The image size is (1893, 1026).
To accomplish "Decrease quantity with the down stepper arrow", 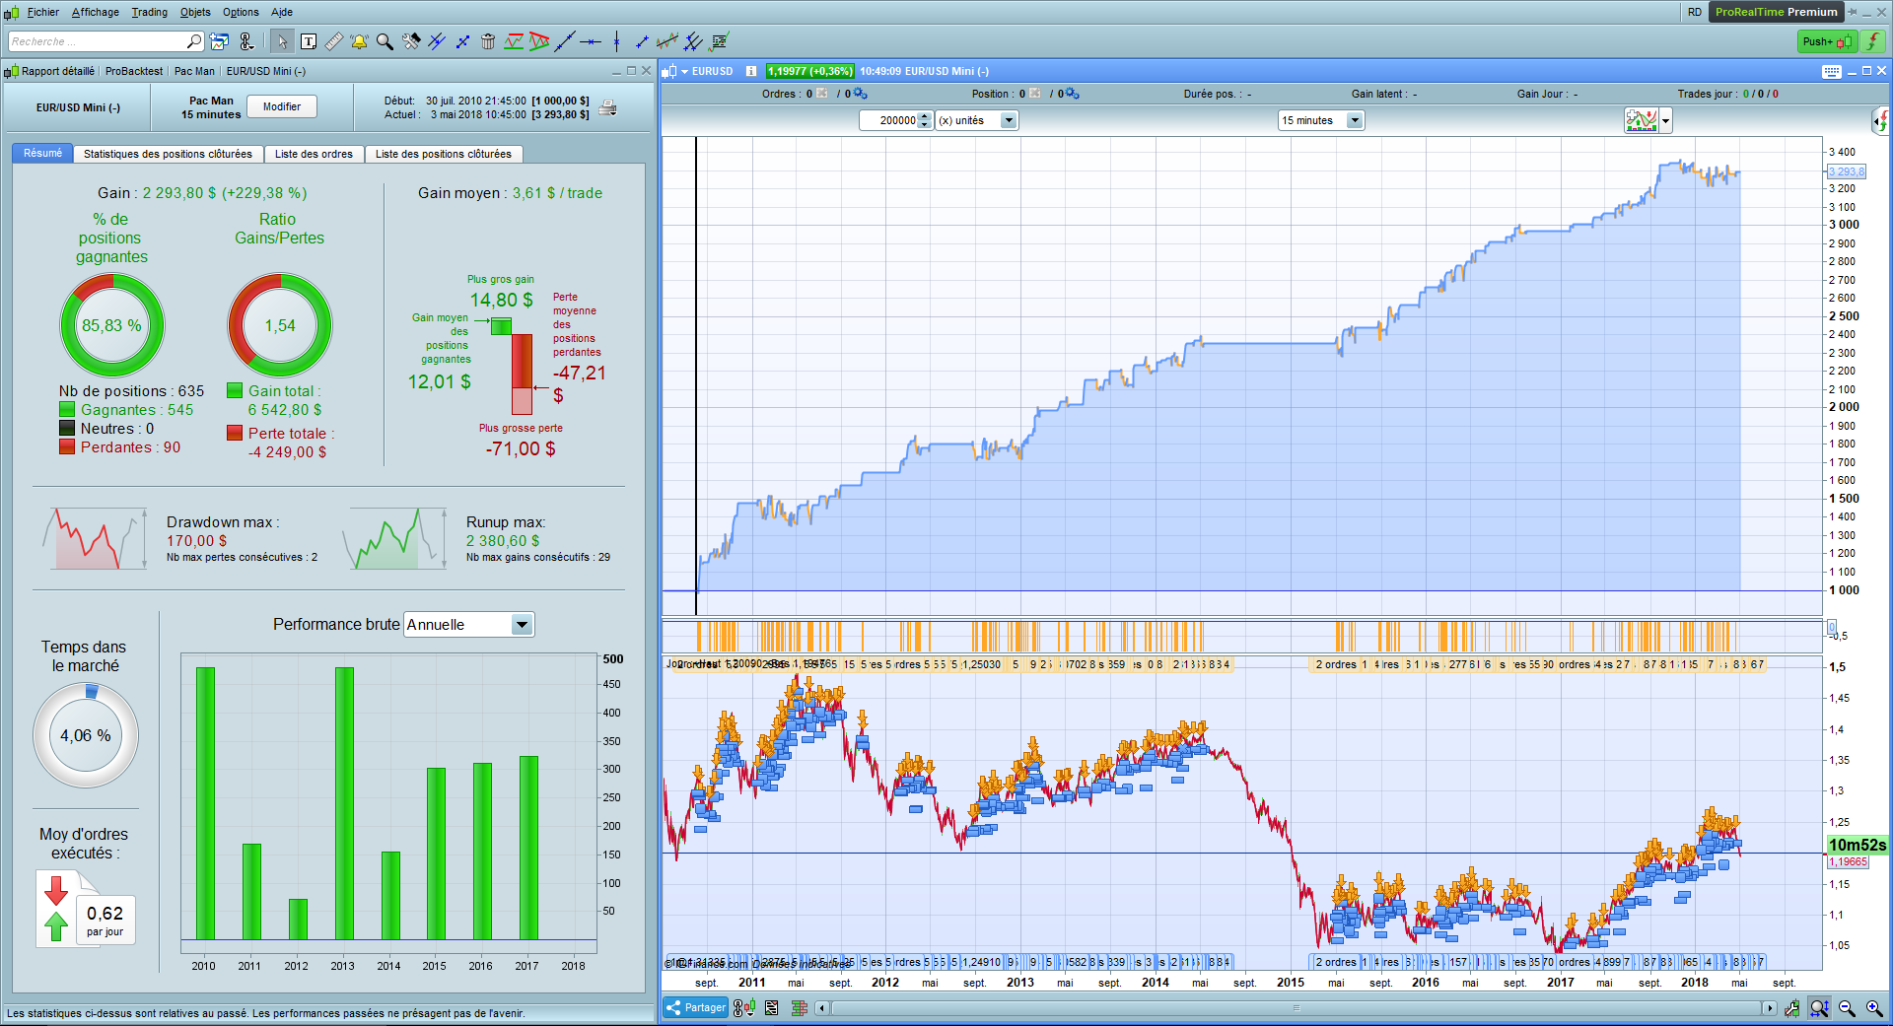I will 925,124.
